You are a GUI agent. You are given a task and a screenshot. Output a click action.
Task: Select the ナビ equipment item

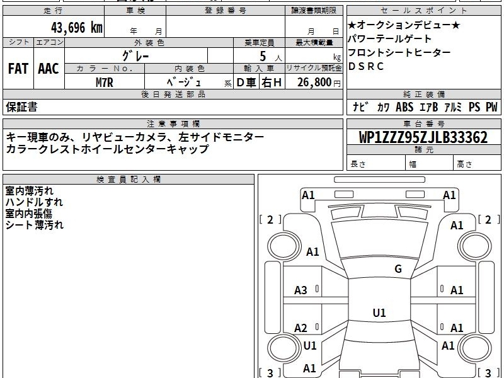(x=360, y=107)
